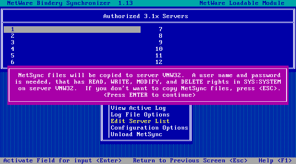296x164 pixels.
Task: Click Return to Previous Screen <Esc> hint
Action: point(190,161)
